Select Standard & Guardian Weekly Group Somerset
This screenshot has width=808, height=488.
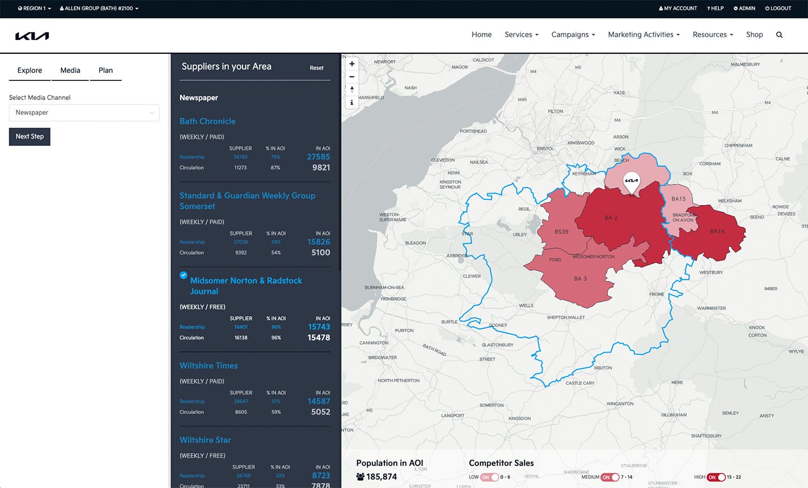[x=247, y=201]
